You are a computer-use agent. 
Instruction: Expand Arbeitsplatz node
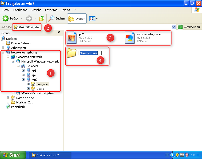click(3, 48)
